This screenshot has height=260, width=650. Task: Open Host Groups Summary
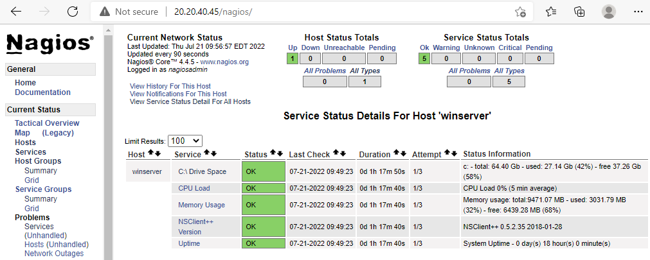pos(41,171)
